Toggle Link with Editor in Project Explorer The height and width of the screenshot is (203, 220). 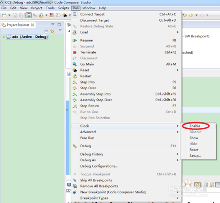[x=52, y=31]
